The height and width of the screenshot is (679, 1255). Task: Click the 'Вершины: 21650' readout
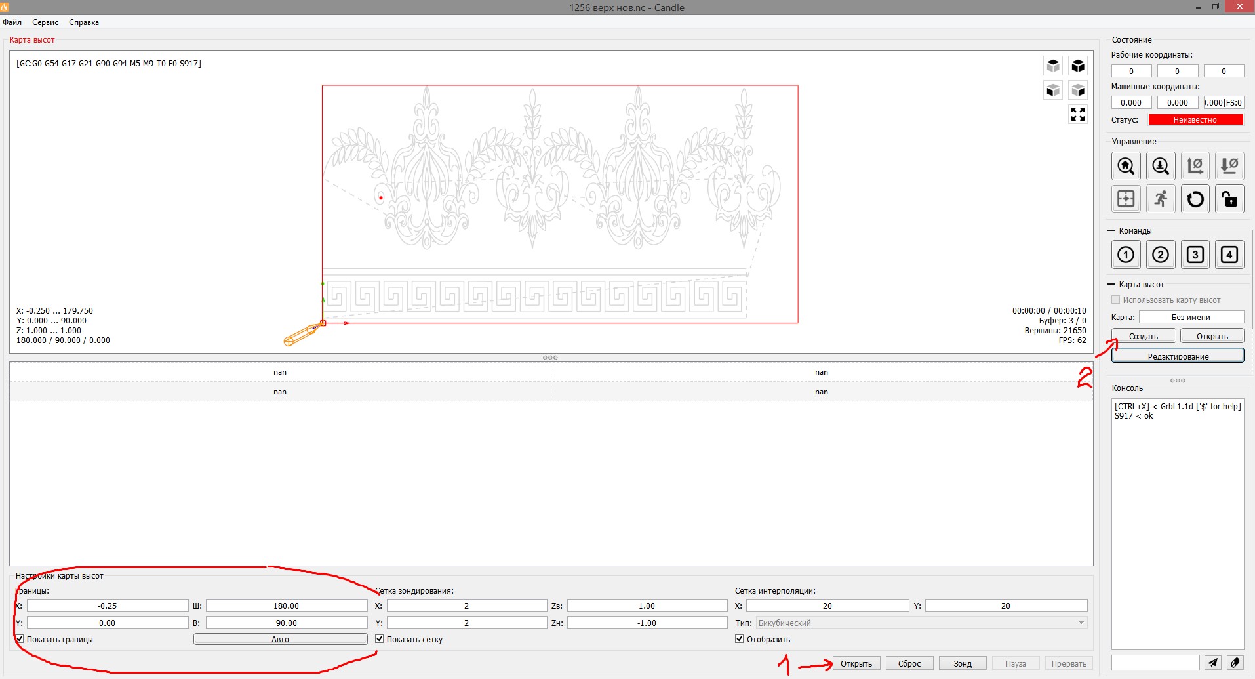[1055, 331]
